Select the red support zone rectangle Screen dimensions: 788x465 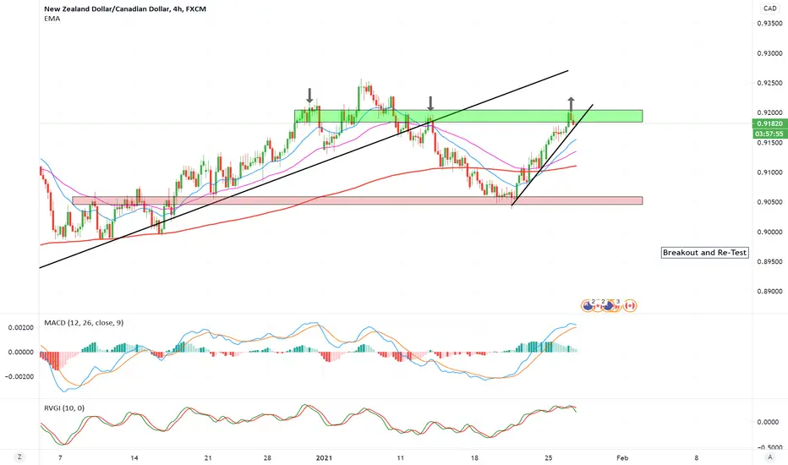click(x=358, y=200)
